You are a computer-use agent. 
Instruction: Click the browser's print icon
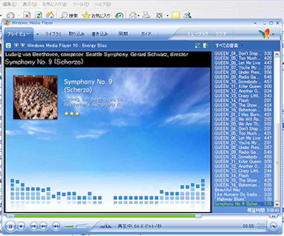pyautogui.click(x=146, y=15)
